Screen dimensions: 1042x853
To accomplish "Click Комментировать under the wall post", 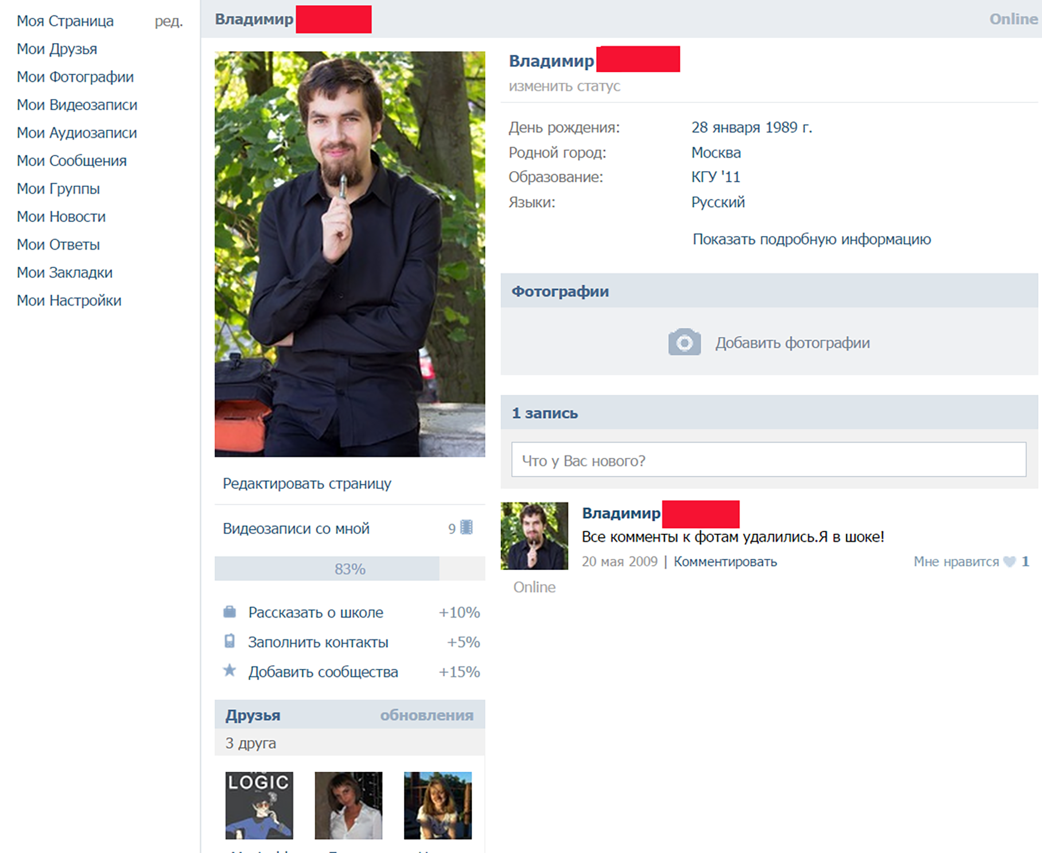I will pos(725,562).
